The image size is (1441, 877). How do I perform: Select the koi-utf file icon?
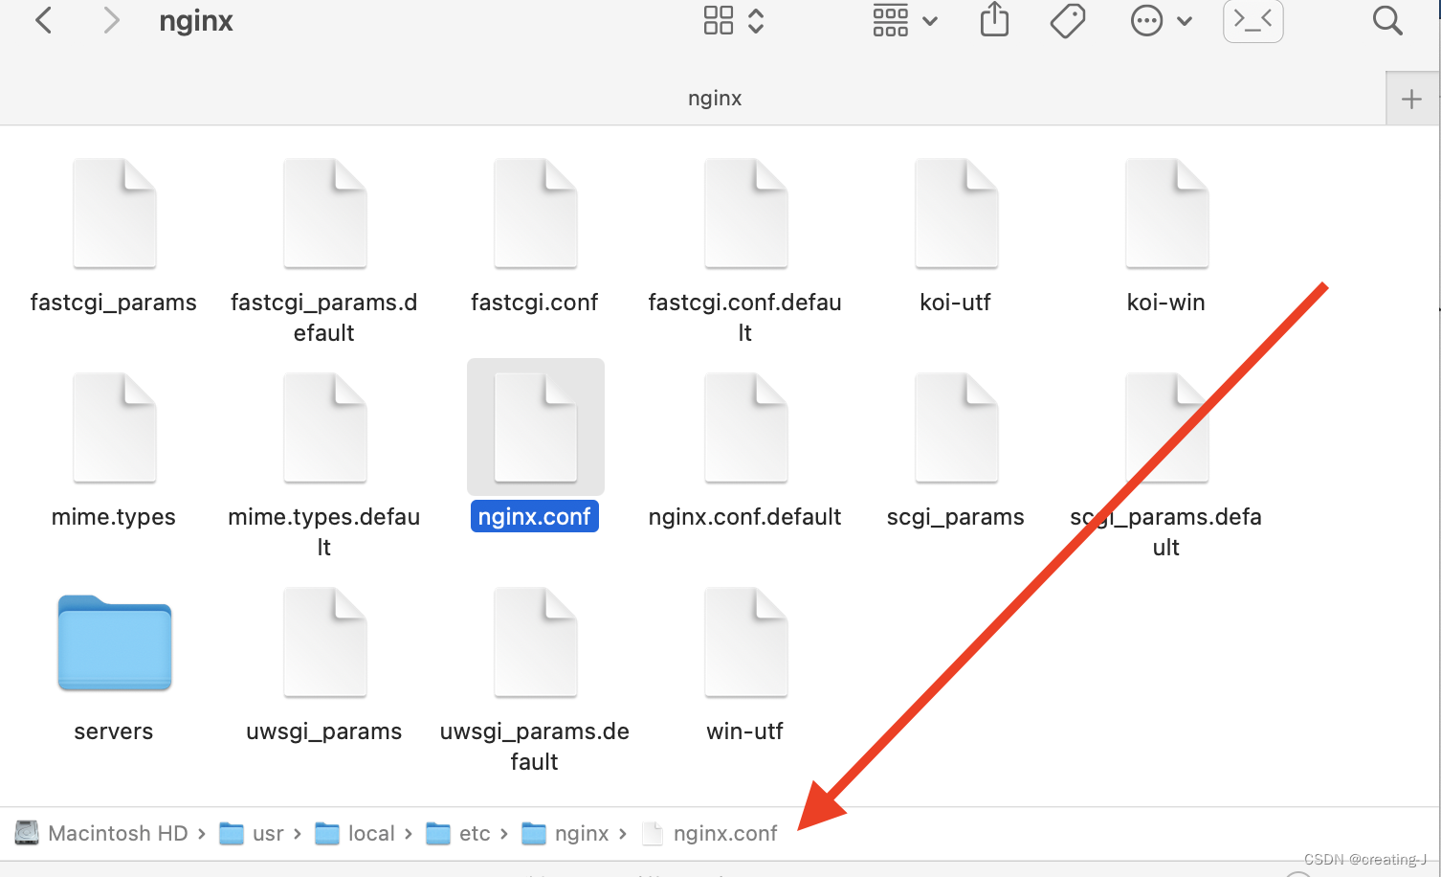[x=957, y=214]
